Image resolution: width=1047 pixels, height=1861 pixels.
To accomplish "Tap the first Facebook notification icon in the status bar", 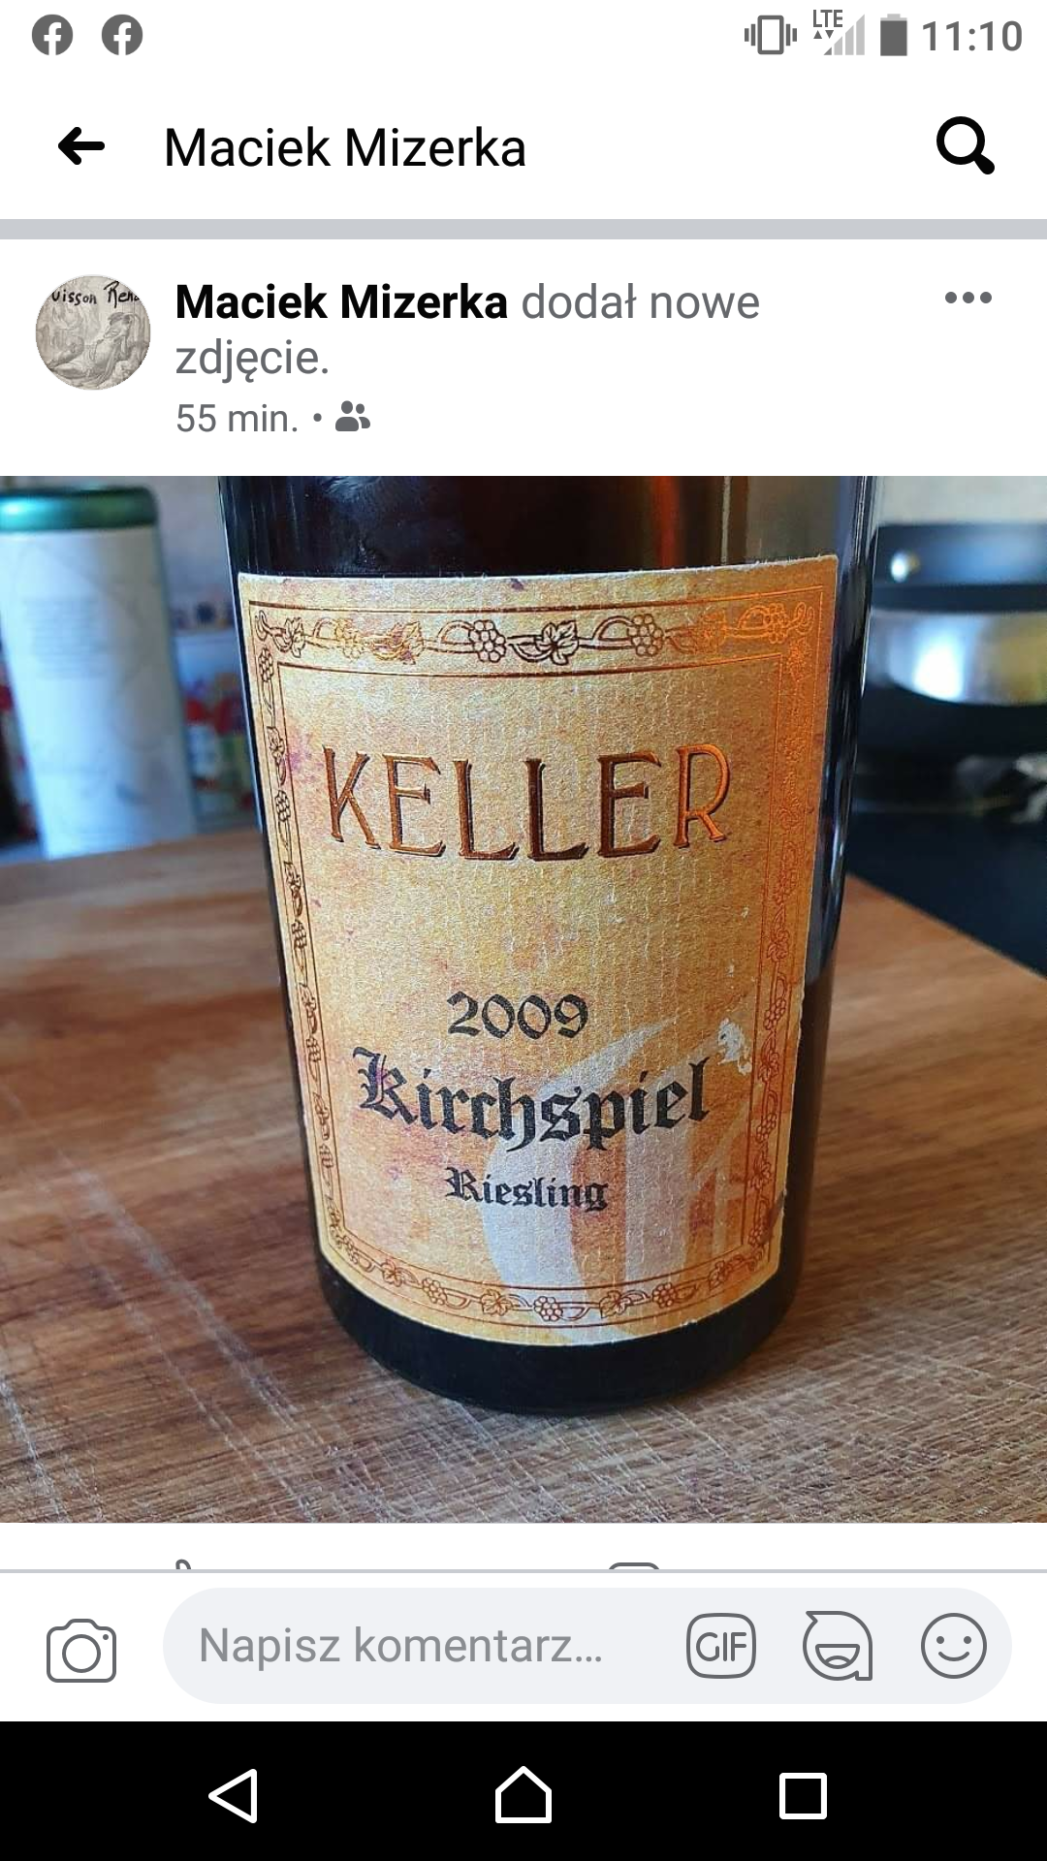I will pyautogui.click(x=52, y=35).
